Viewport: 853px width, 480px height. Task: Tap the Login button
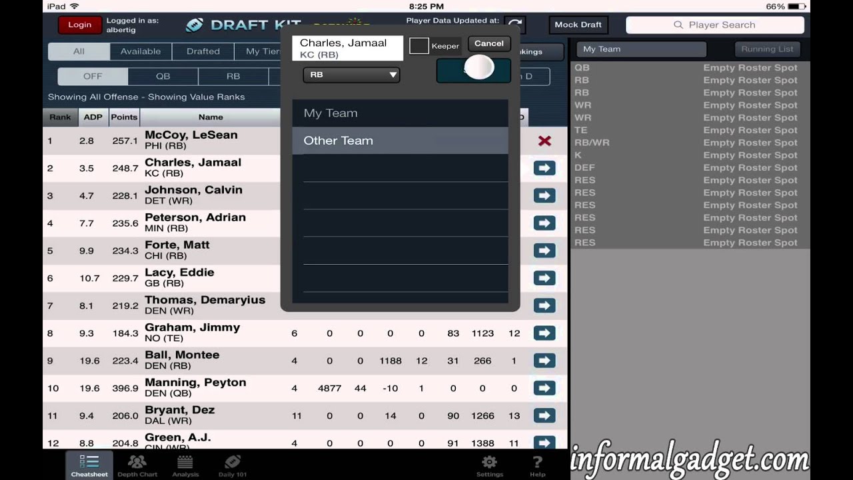[x=79, y=25]
